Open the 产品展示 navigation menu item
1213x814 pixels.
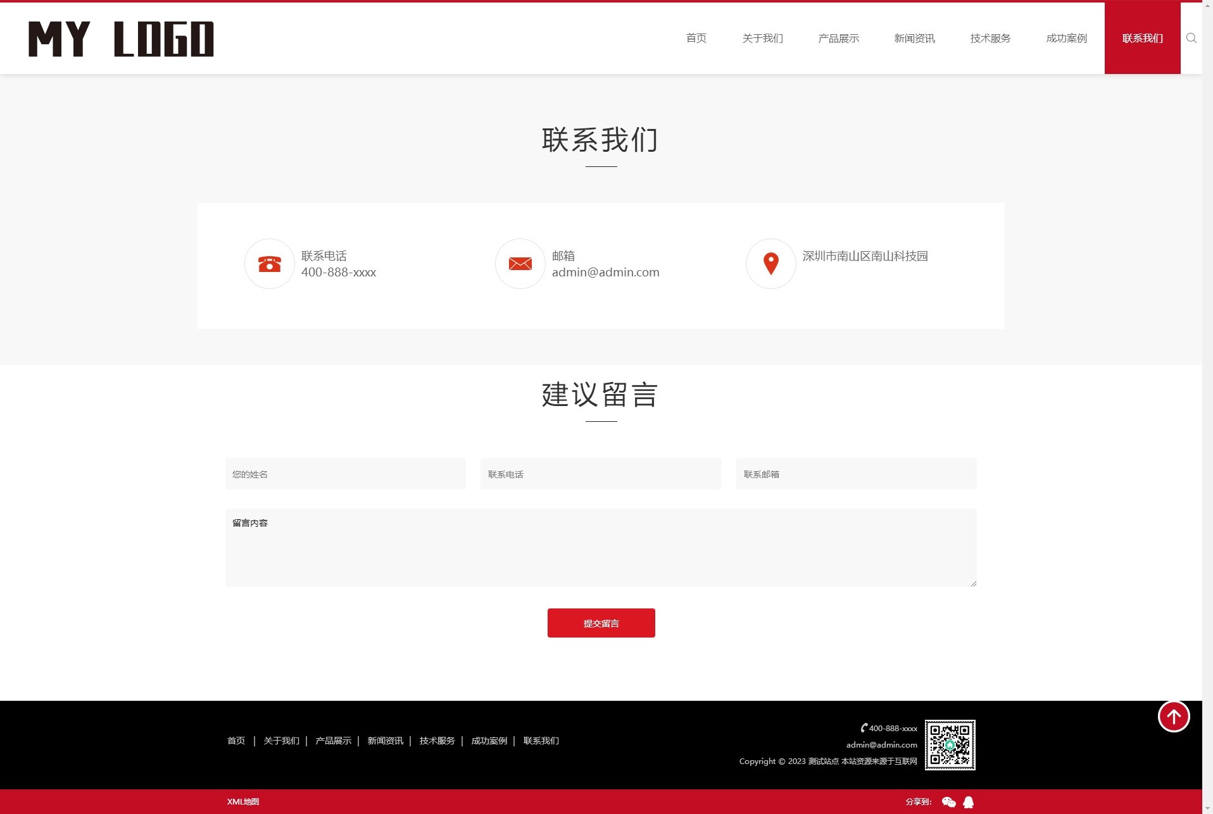click(x=838, y=38)
